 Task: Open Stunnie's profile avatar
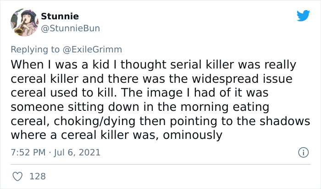click(24, 22)
